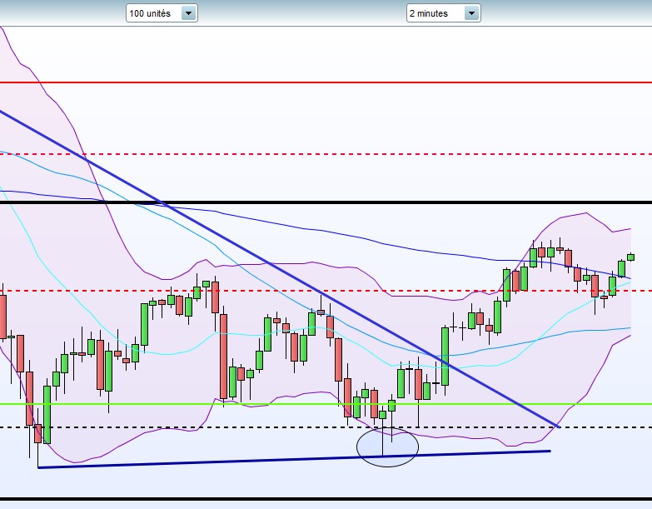Click the long red candle below 100 unités
This screenshot has width=652, height=509.
point(224,357)
